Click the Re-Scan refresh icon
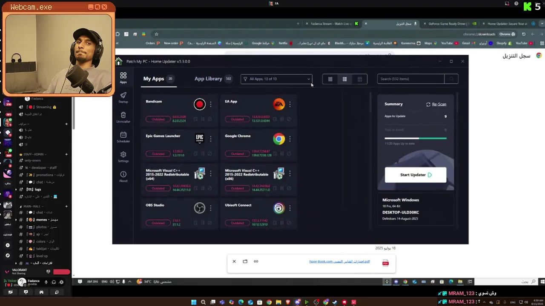 428,104
